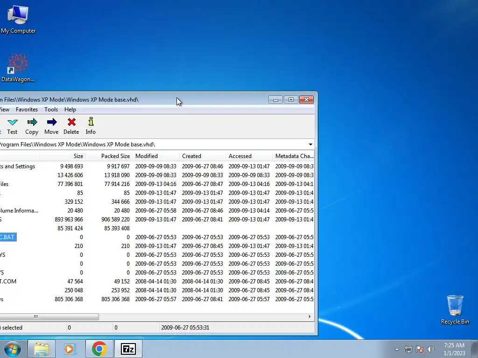Click the size value 210
Viewport: 478px width, 358px height.
pyautogui.click(x=78, y=246)
